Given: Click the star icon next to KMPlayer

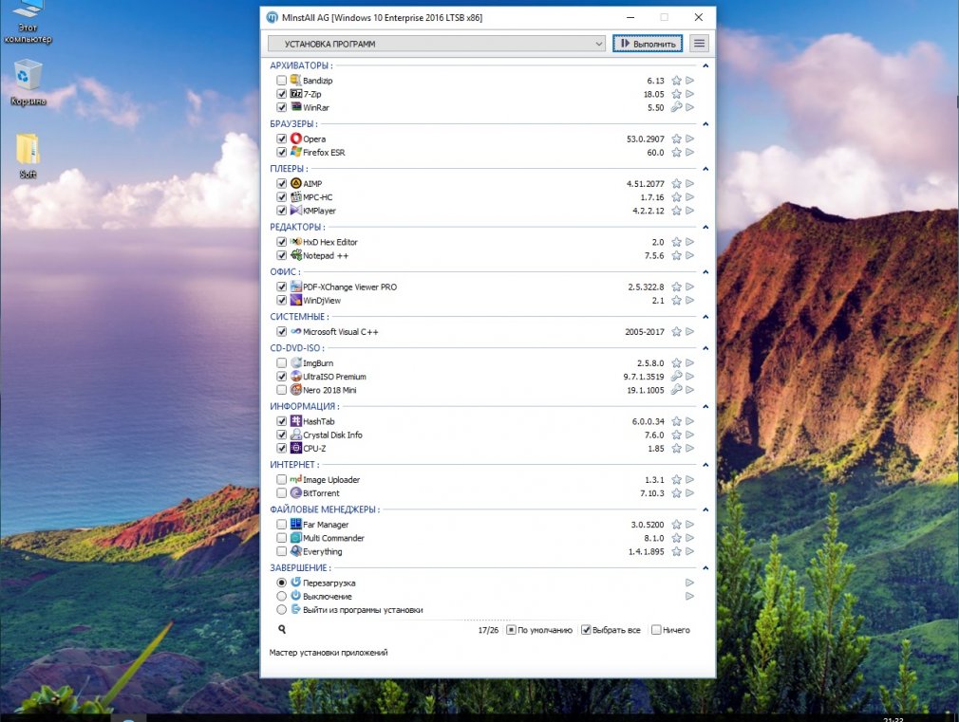Looking at the screenshot, I should click(676, 211).
